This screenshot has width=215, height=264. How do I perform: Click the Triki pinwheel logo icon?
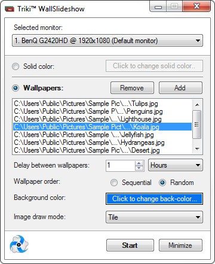pos(19,244)
